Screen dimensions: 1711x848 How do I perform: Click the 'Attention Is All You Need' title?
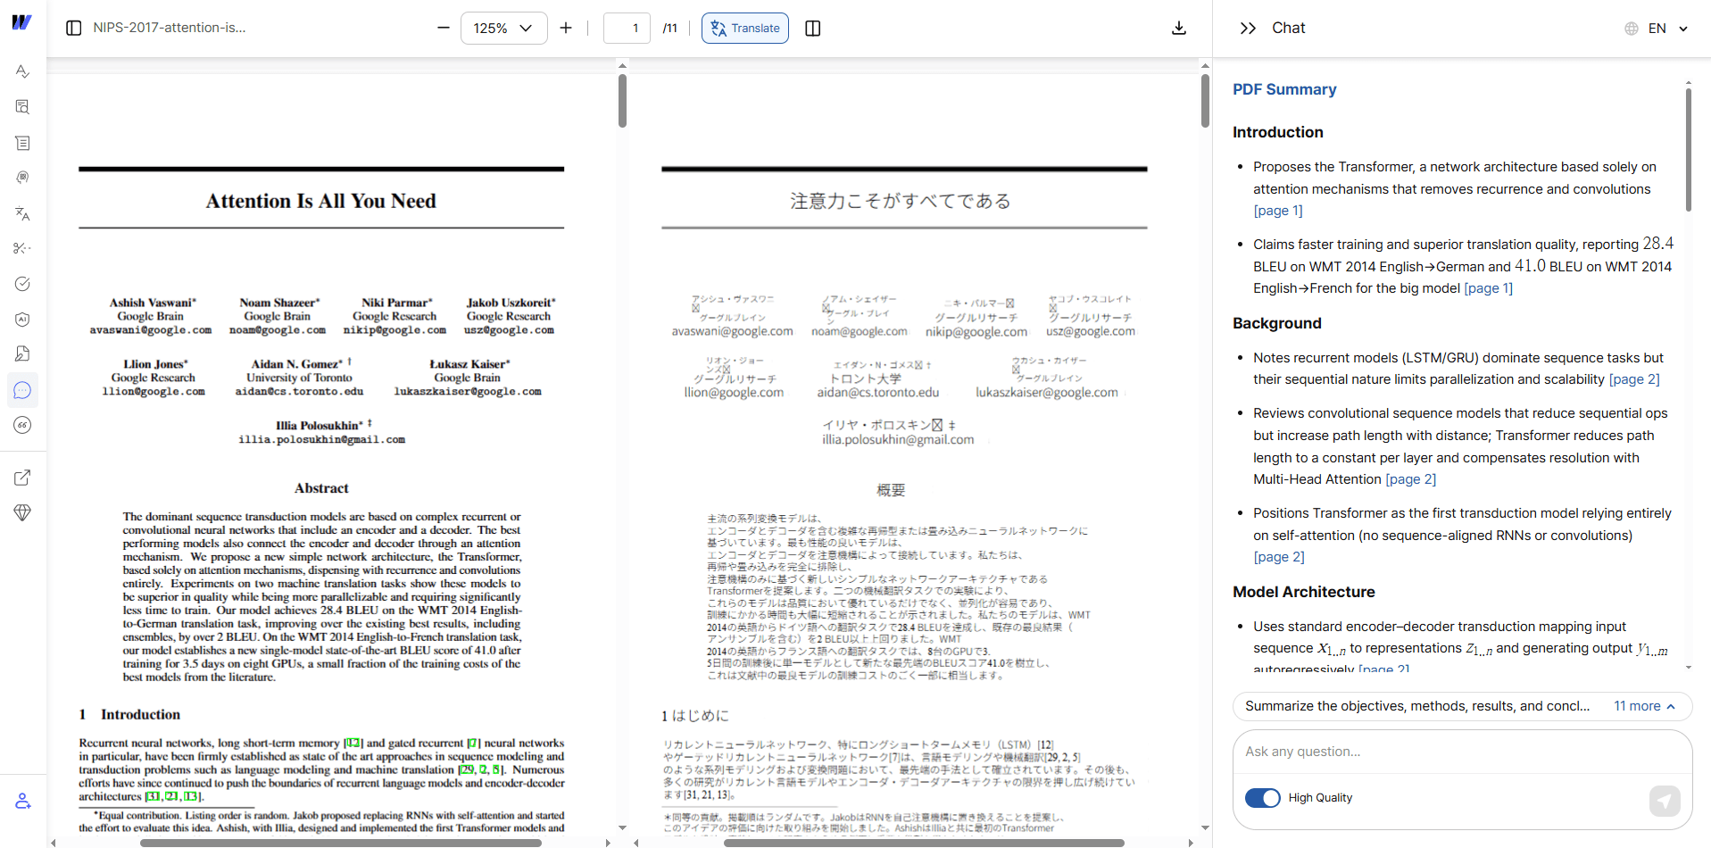click(x=321, y=201)
